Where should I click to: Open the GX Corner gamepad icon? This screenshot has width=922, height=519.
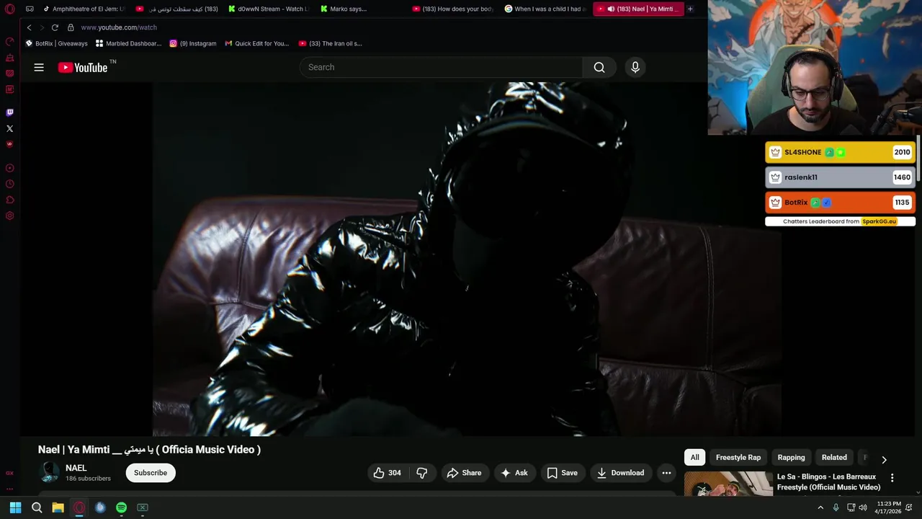[x=30, y=9]
